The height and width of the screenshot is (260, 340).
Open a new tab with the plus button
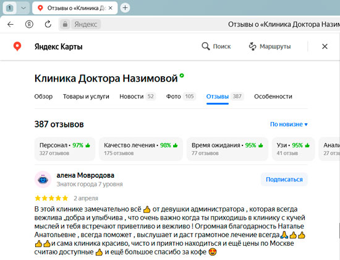pyautogui.click(x=125, y=8)
